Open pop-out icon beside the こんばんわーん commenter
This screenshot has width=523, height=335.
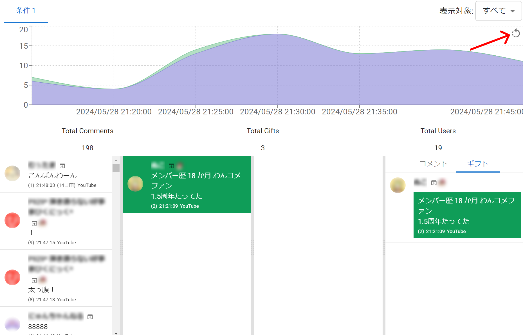[x=62, y=166]
